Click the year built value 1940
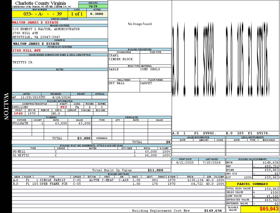Screen dimensions: 280x213 click(18, 113)
